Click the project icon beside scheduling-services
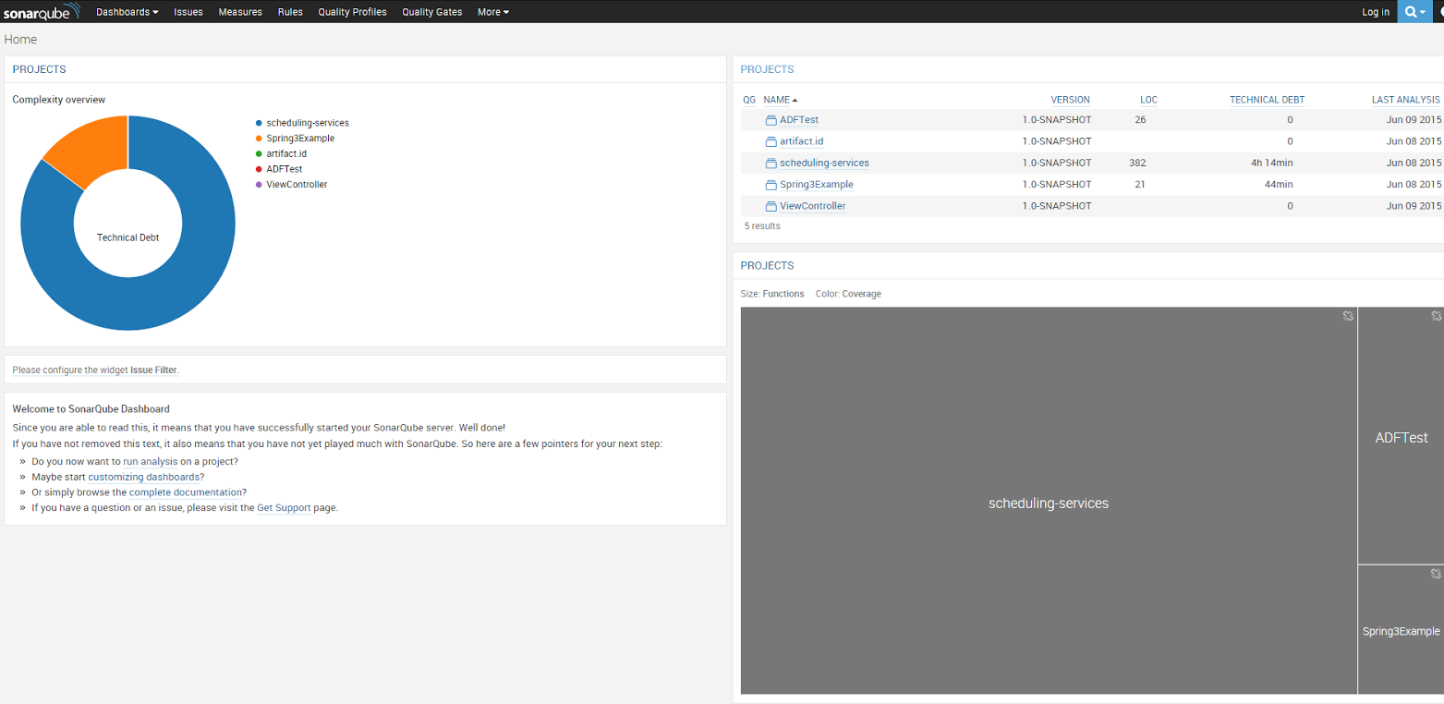This screenshot has height=704, width=1444. [771, 163]
